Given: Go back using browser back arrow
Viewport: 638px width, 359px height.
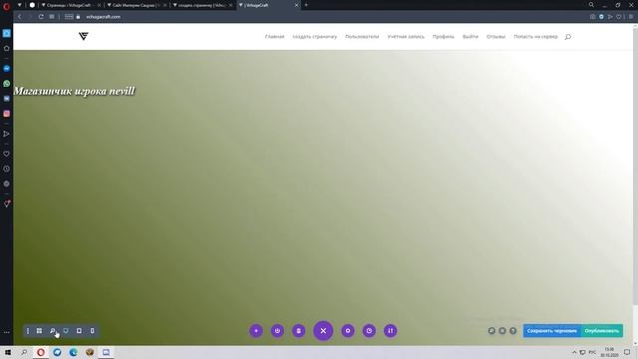Looking at the screenshot, I should click(19, 17).
